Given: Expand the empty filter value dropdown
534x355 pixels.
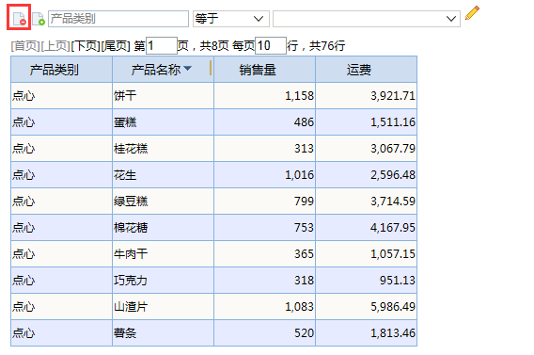Looking at the screenshot, I should click(367, 19).
